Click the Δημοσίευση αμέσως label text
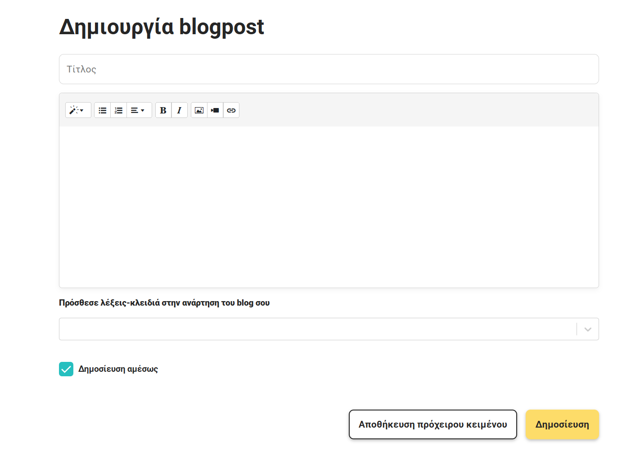The height and width of the screenshot is (451, 631). pyautogui.click(x=118, y=369)
